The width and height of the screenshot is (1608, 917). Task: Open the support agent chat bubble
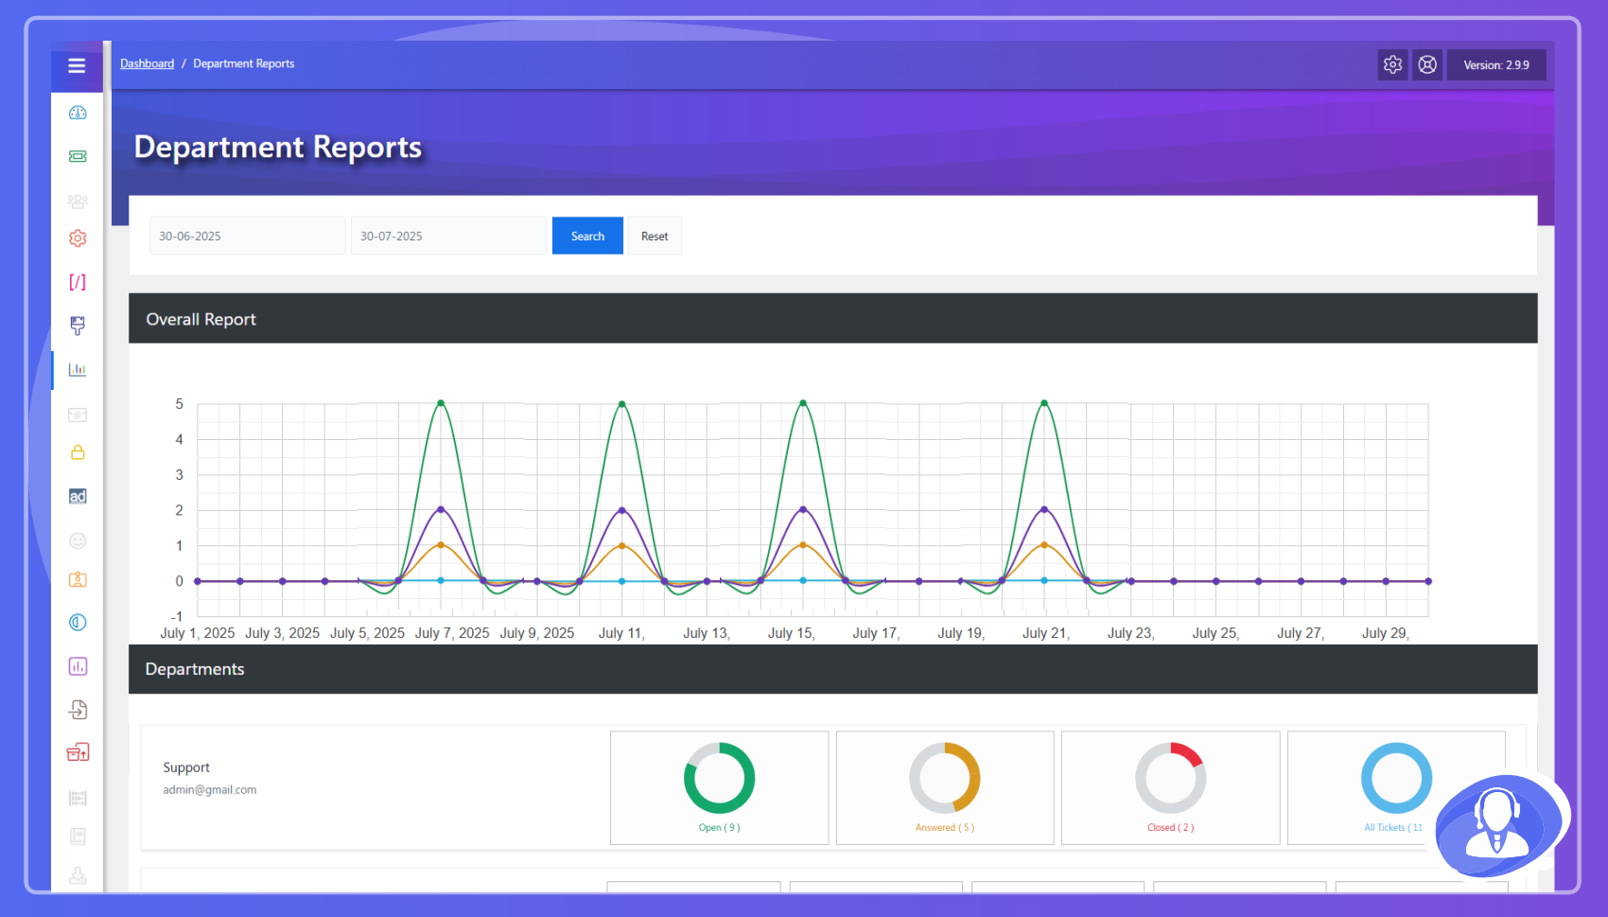[x=1496, y=825]
